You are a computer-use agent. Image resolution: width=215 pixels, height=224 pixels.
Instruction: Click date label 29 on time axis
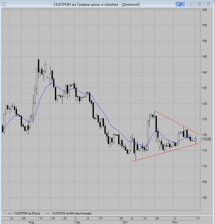[121, 218]
